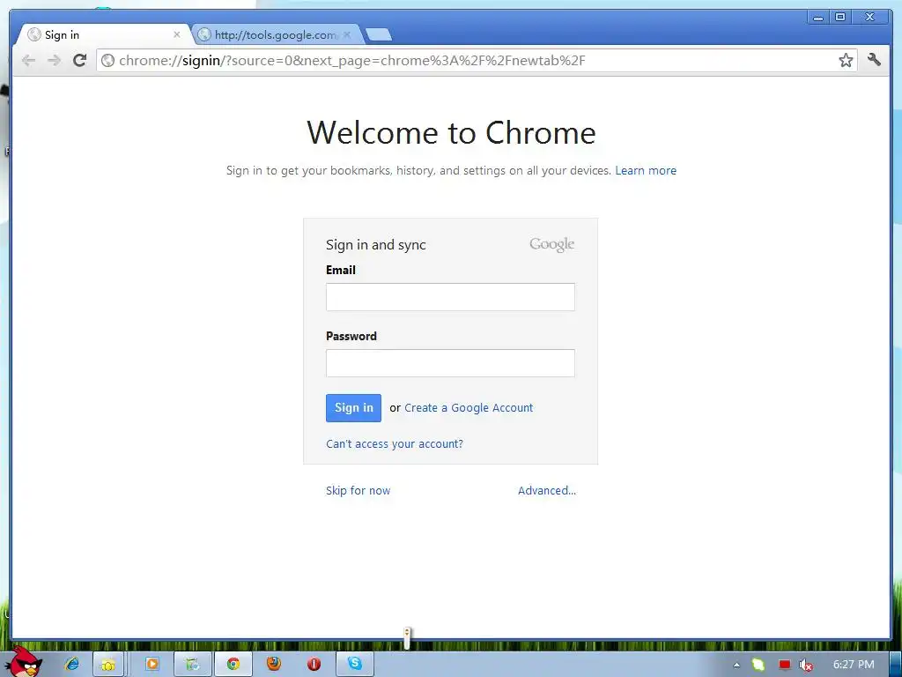Image resolution: width=902 pixels, height=677 pixels.
Task: Click Skip for now link
Action: click(x=358, y=490)
